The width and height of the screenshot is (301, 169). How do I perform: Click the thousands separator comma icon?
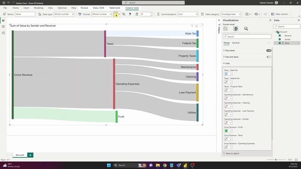pyautogui.click(x=130, y=14)
